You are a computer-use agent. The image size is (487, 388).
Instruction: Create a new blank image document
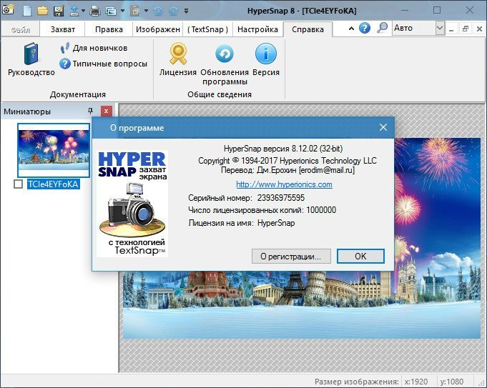pyautogui.click(x=27, y=11)
